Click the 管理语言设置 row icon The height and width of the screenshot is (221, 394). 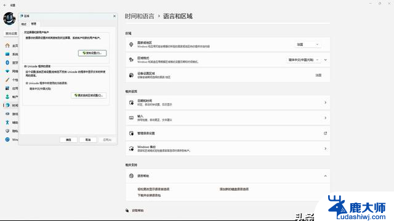131,133
